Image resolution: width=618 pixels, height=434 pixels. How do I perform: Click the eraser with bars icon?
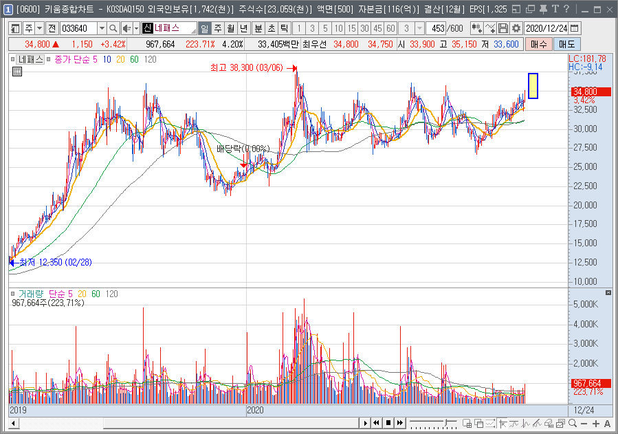pyautogui.click(x=549, y=424)
